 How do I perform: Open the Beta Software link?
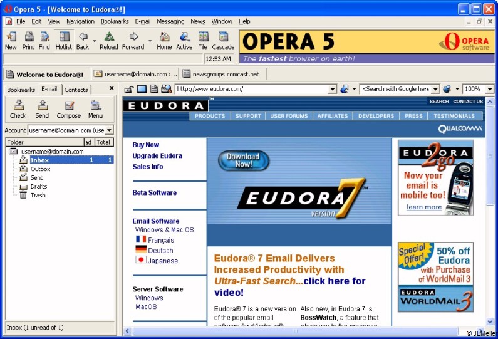(154, 192)
